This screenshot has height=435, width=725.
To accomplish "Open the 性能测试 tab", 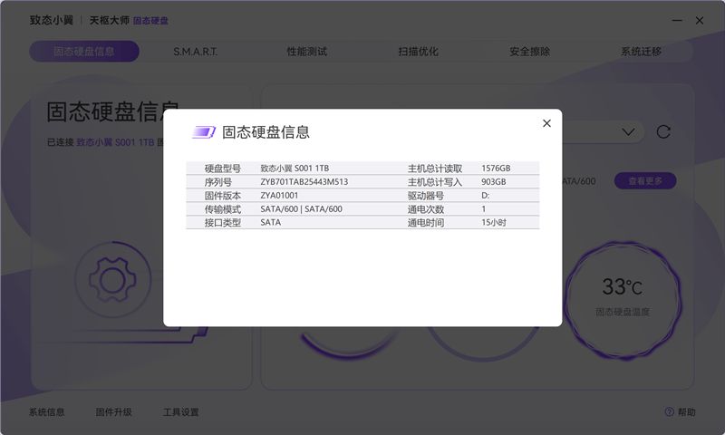I will click(306, 52).
